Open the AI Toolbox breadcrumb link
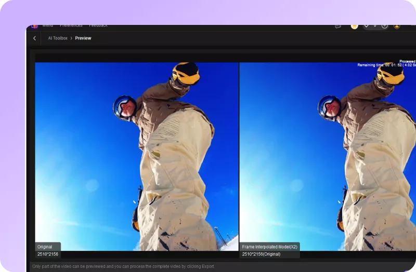The height and width of the screenshot is (272, 416). click(58, 38)
